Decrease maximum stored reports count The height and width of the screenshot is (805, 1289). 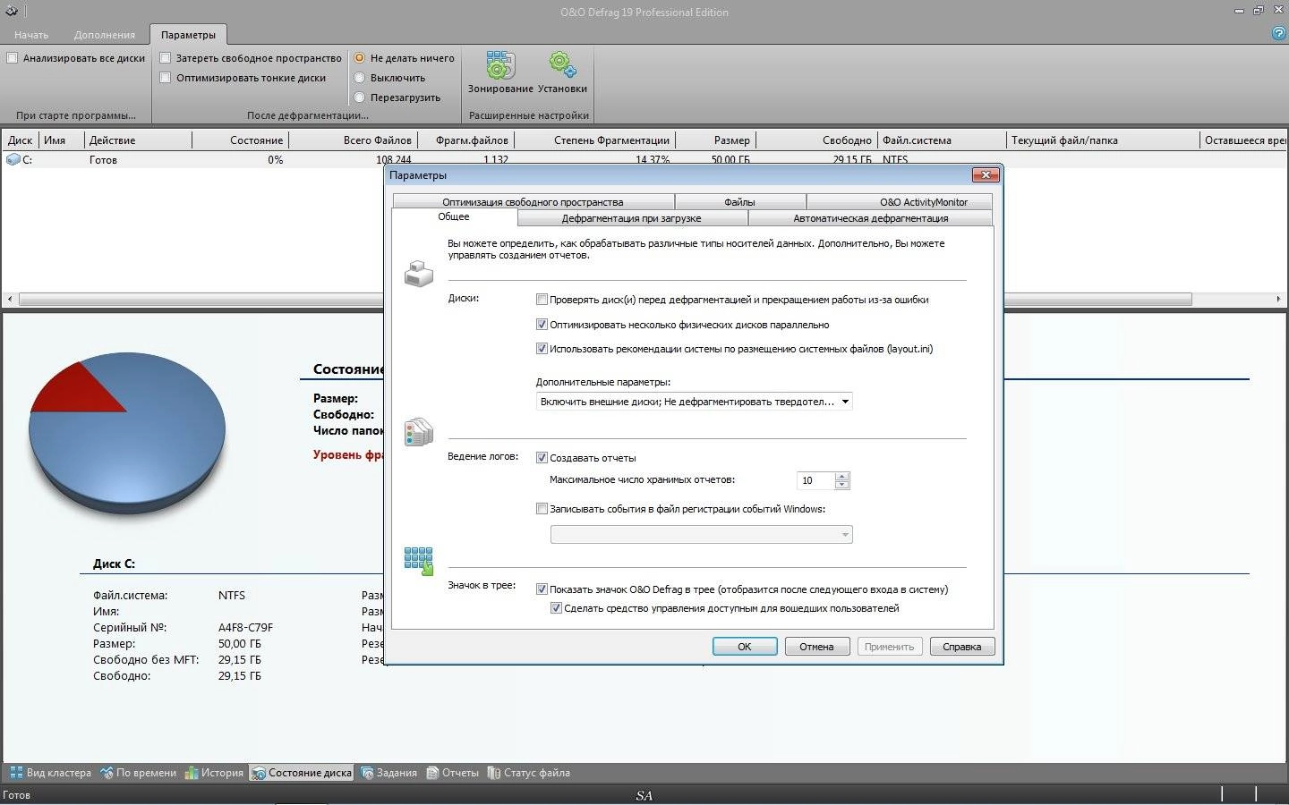pyautogui.click(x=841, y=485)
